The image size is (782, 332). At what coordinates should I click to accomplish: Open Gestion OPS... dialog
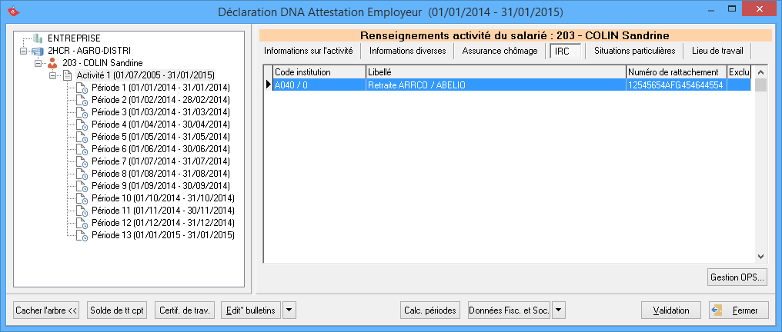pos(736,277)
